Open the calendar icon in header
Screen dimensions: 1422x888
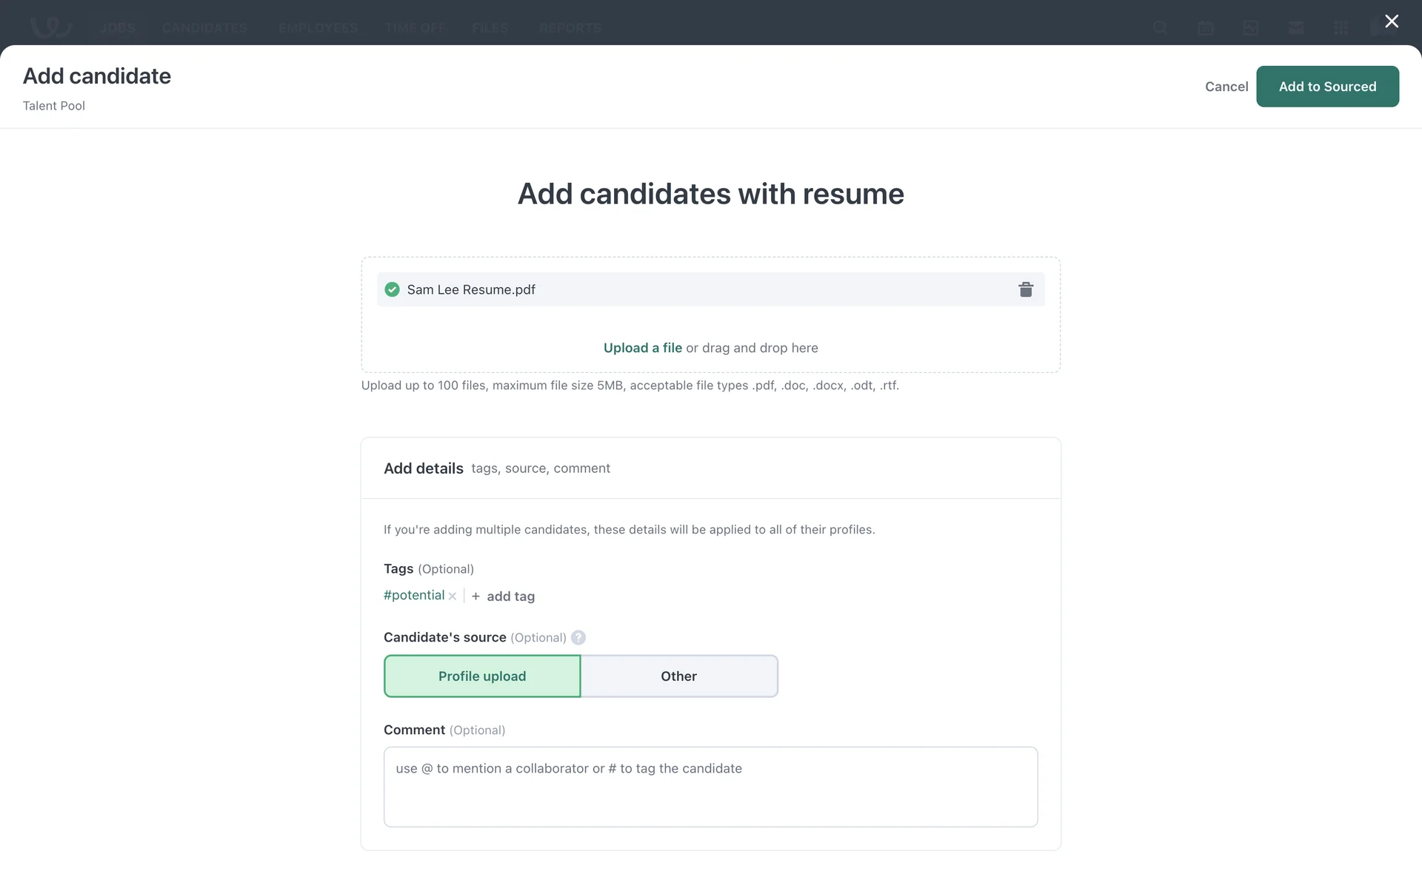click(1205, 28)
